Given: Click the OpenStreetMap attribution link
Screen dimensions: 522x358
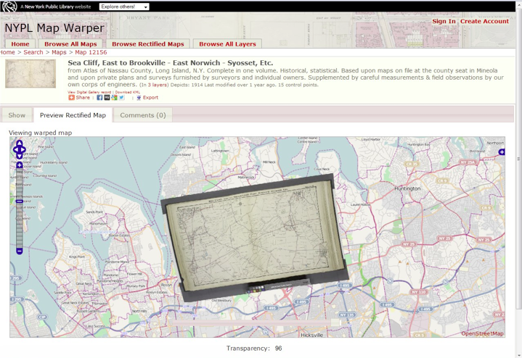Looking at the screenshot, I should tap(482, 333).
